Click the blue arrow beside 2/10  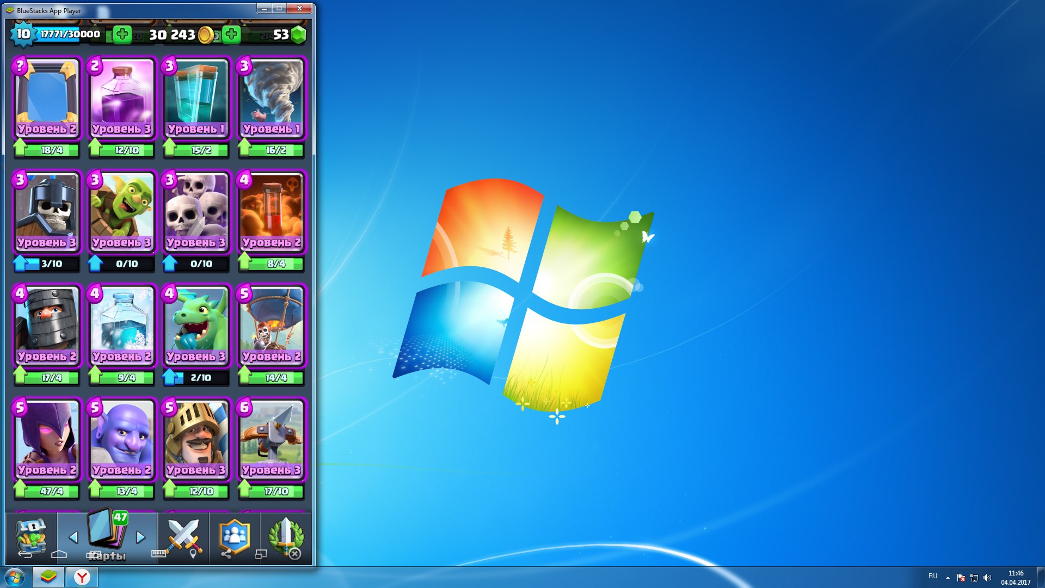tap(170, 376)
